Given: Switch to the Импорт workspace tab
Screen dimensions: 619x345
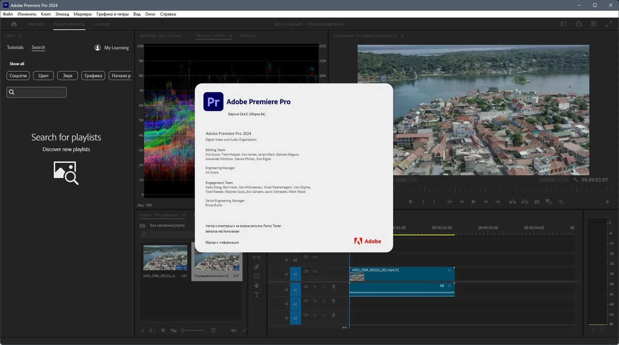Looking at the screenshot, I should (36, 24).
